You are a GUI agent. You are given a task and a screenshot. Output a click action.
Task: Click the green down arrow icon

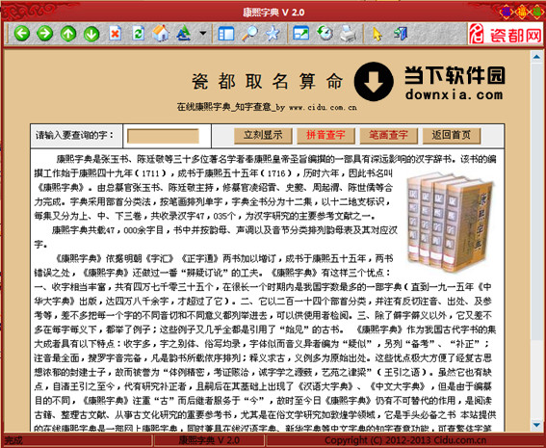(91, 34)
